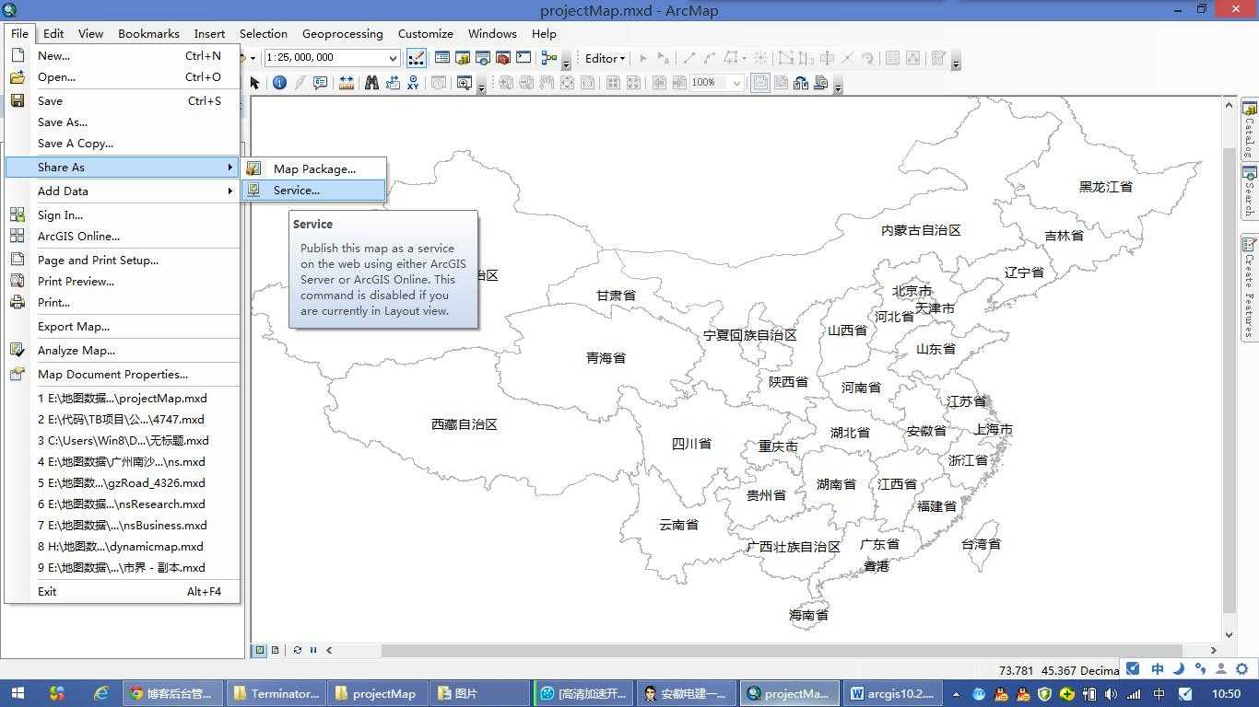
Task: Expand Layout toolbar options arrow
Action: tap(838, 88)
